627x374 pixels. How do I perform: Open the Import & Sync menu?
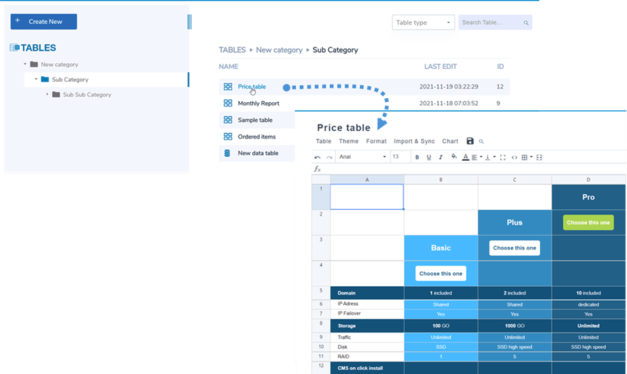(414, 142)
